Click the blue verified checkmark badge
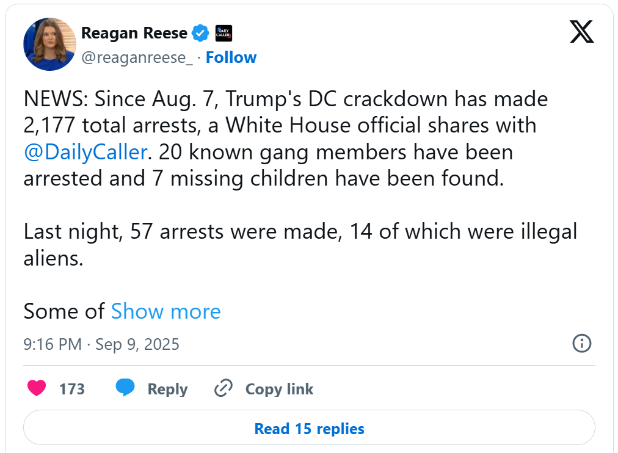This screenshot has width=618, height=453. (200, 33)
